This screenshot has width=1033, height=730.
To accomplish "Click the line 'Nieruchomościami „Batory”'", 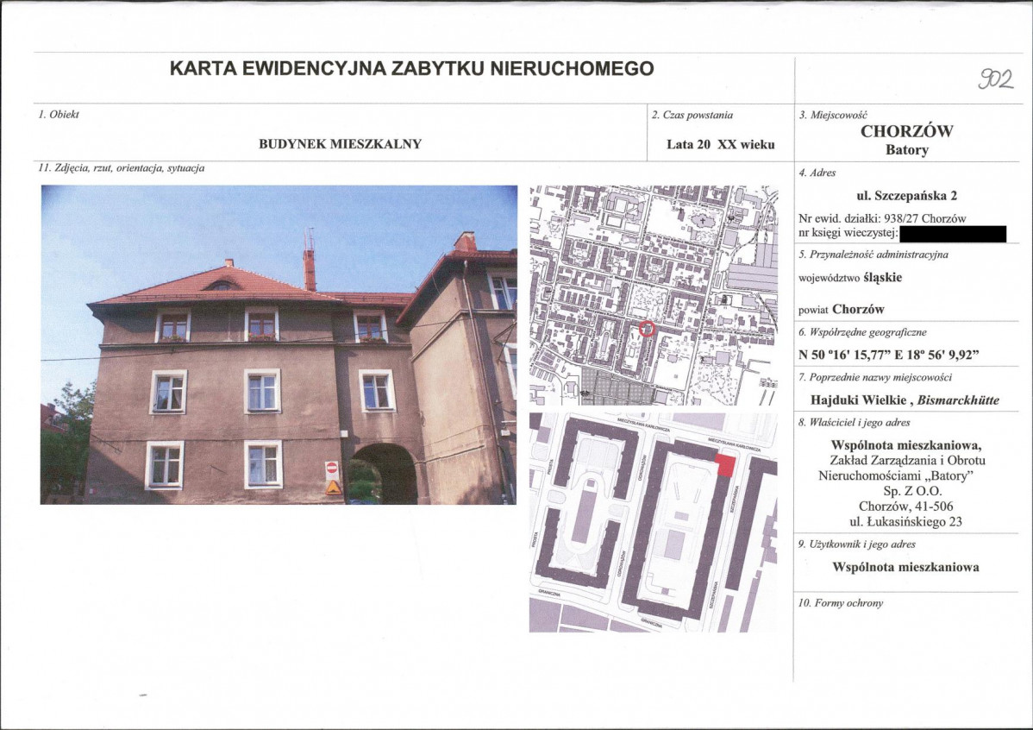I will click(896, 475).
